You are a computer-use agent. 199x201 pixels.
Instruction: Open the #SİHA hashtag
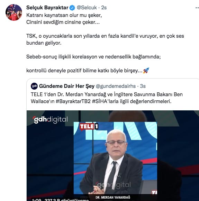[x=100, y=101]
